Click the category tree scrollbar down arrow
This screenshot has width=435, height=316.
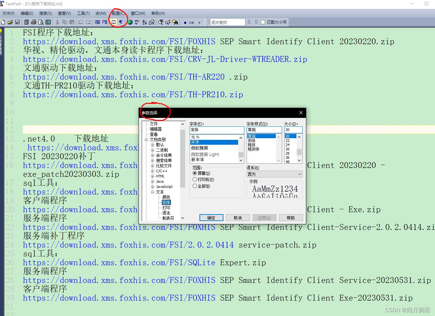[183, 218]
